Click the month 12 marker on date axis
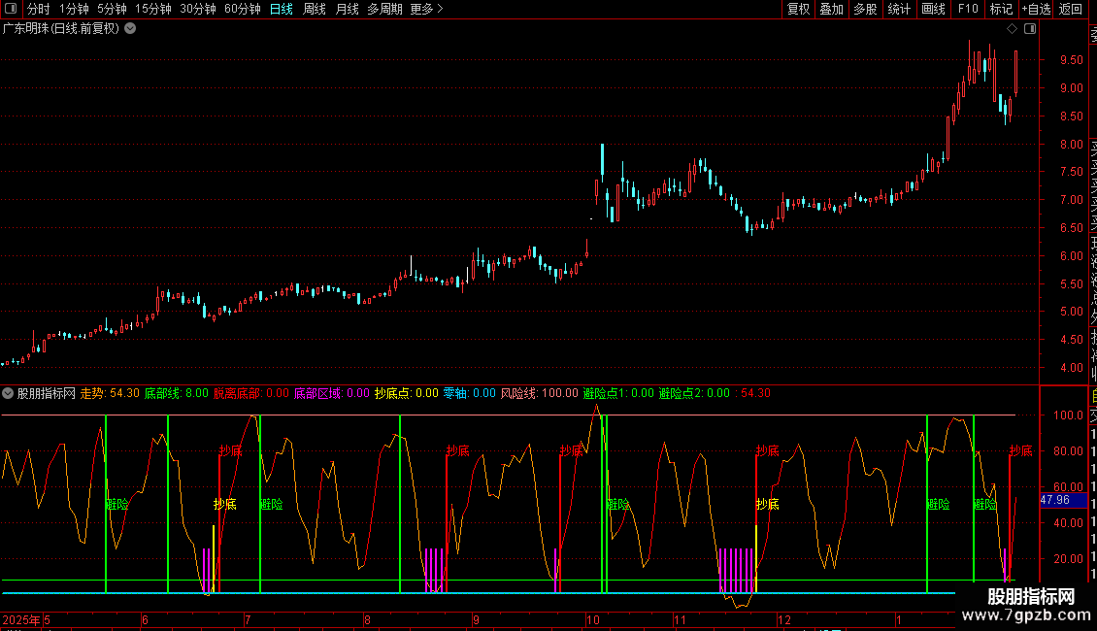1097x631 pixels. (x=784, y=619)
